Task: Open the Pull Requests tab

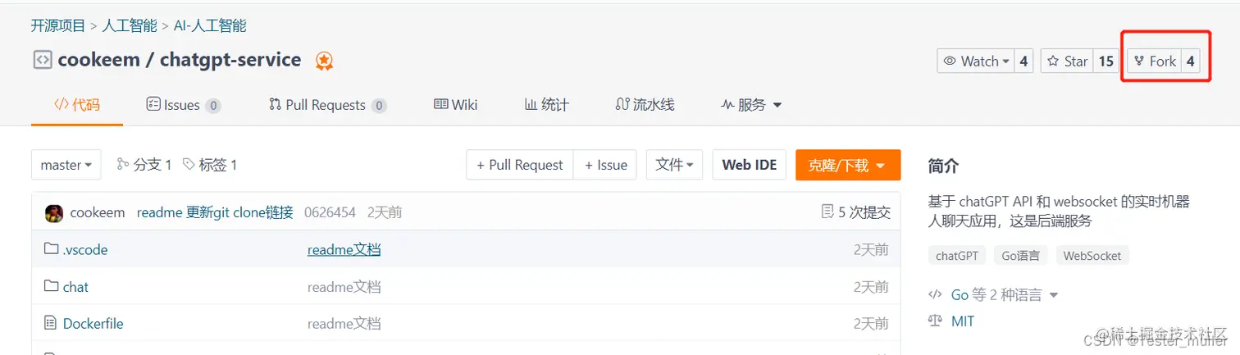Action: tap(328, 104)
